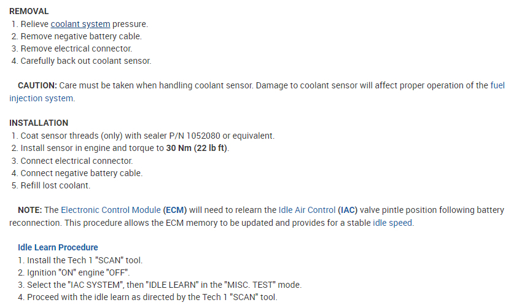Click the "Remove negative battery cable" step
The width and height of the screenshot is (514, 305).
(81, 36)
